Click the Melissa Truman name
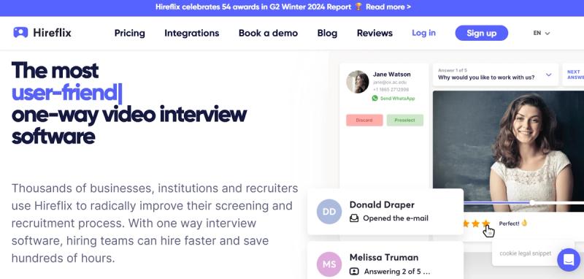 click(384, 257)
